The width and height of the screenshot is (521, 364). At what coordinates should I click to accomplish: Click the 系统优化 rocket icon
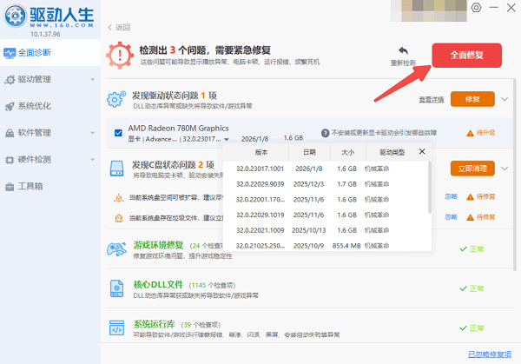tap(10, 106)
